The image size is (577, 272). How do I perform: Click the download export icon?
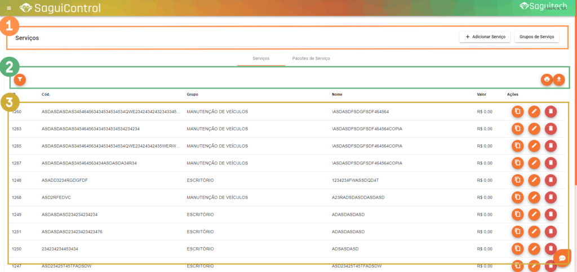[x=559, y=79]
